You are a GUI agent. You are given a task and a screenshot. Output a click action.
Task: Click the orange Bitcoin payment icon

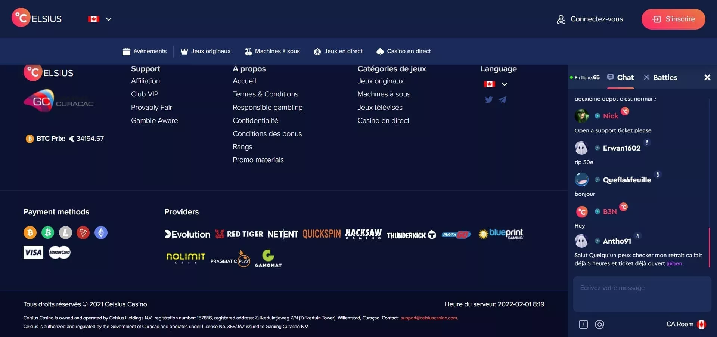30,233
